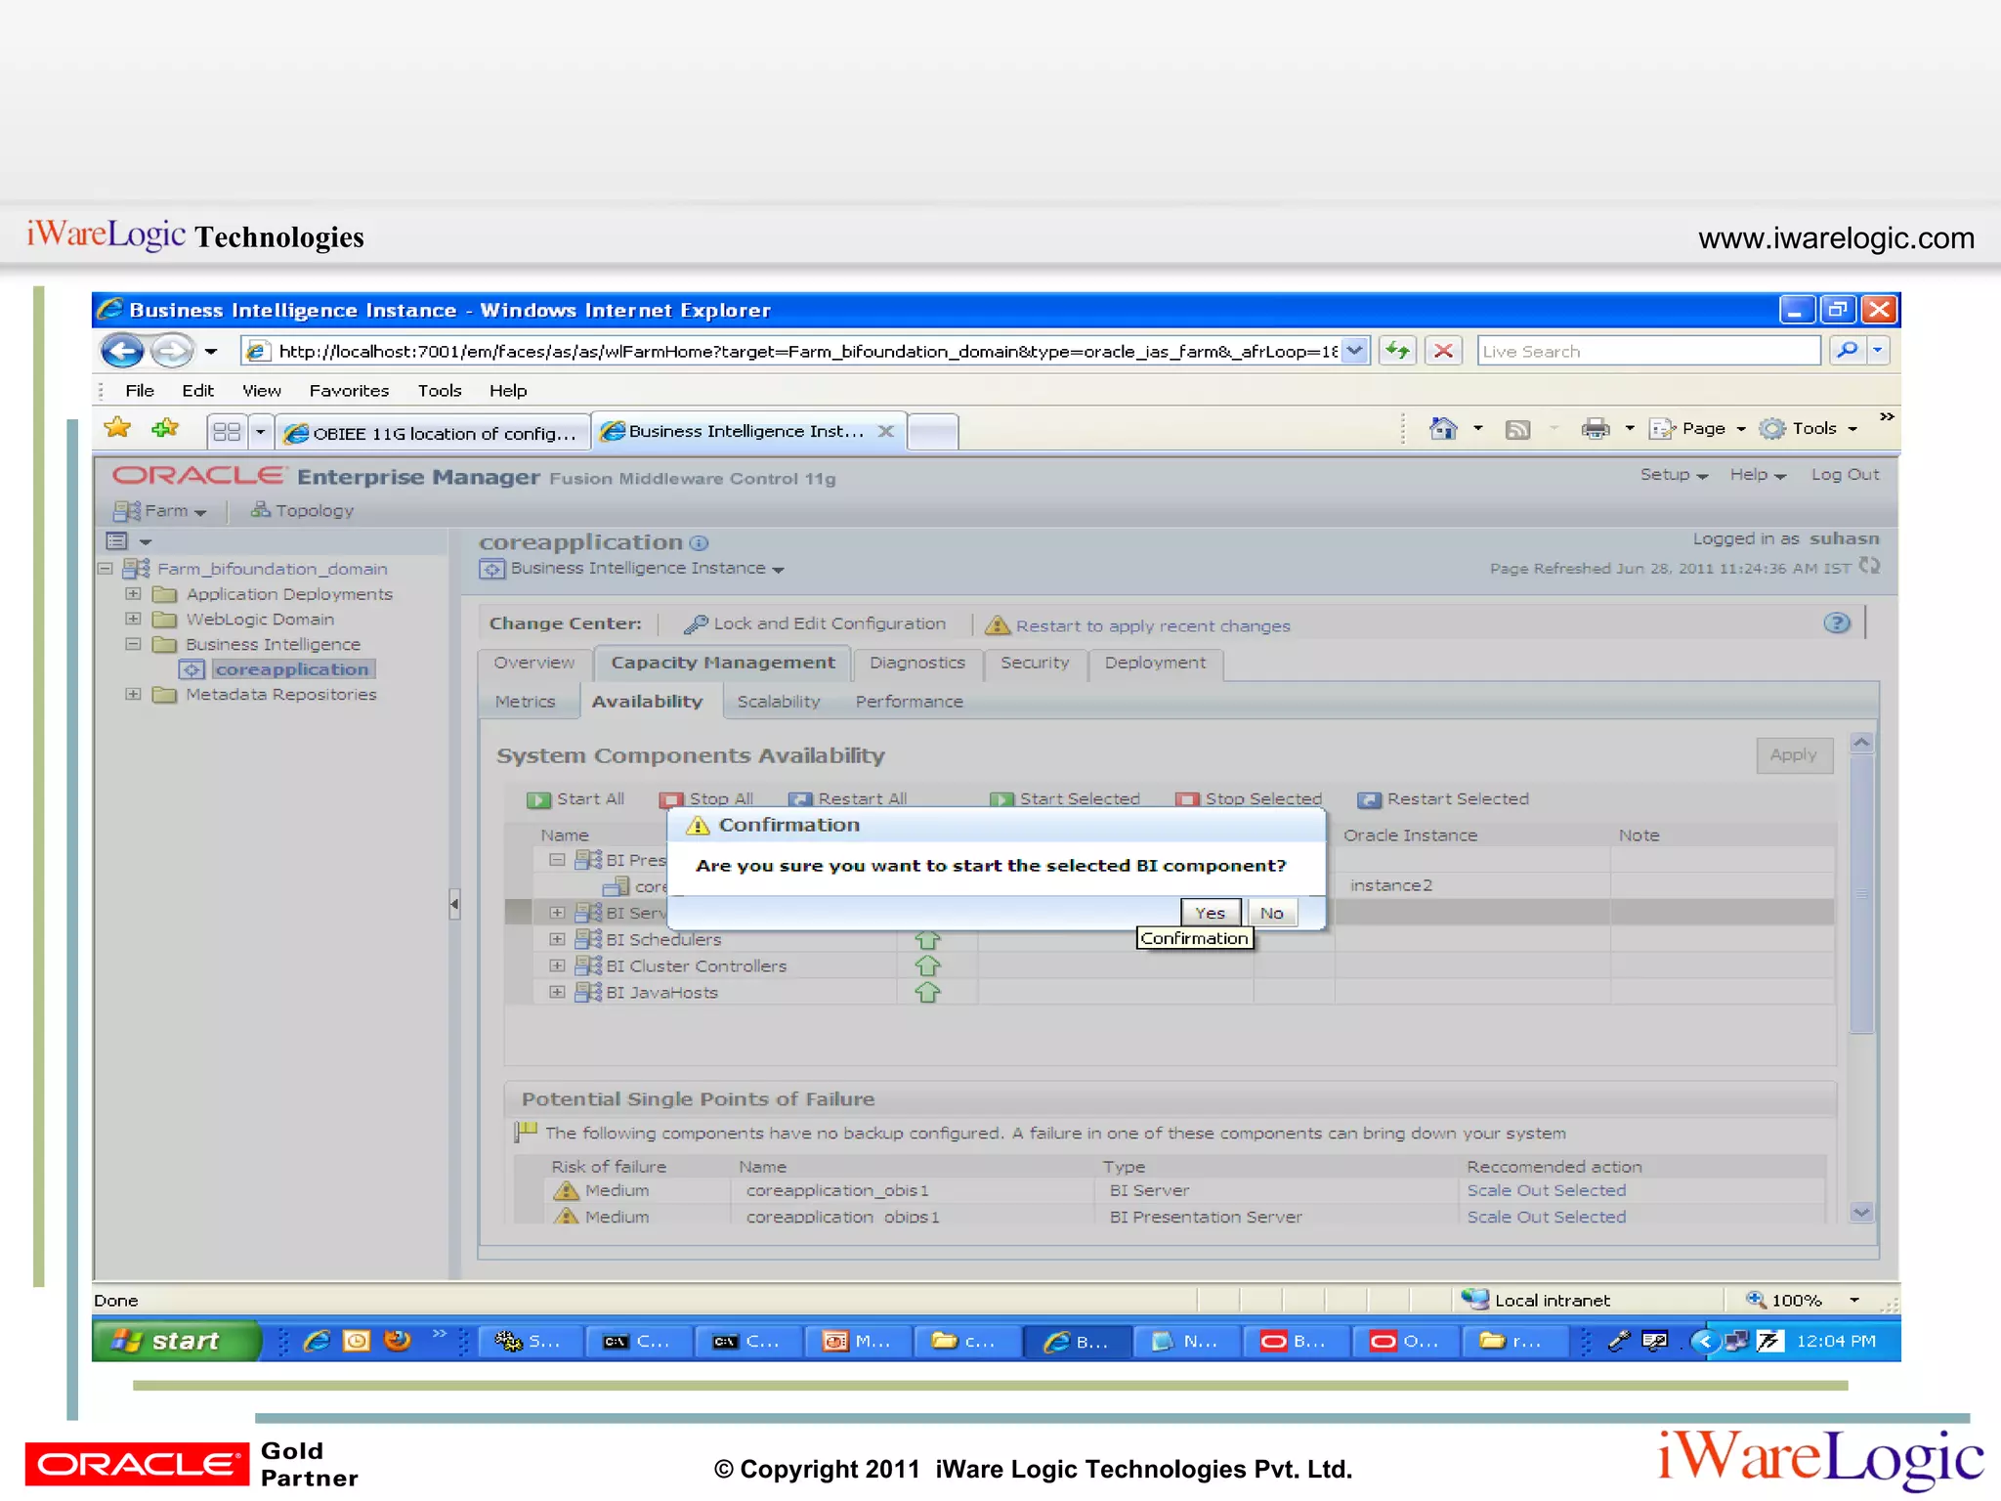The width and height of the screenshot is (2001, 1501).
Task: Click the IE back navigation arrow
Action: click(x=122, y=351)
